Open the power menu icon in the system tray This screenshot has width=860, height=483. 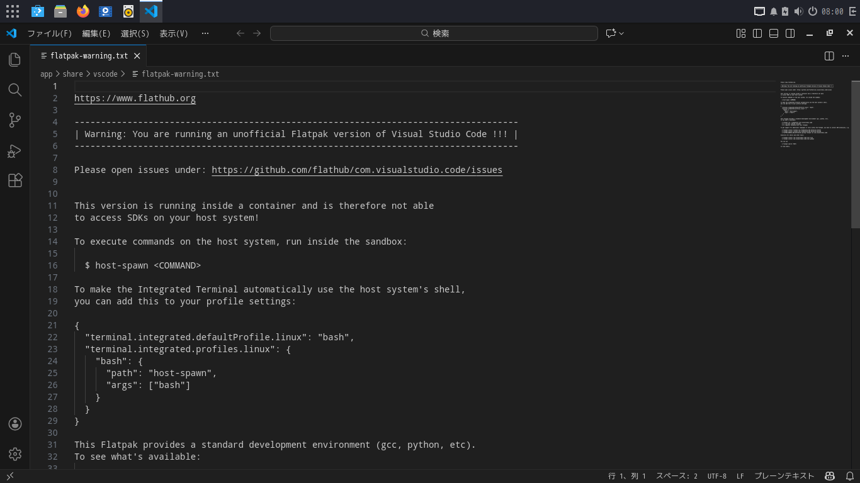pos(812,11)
